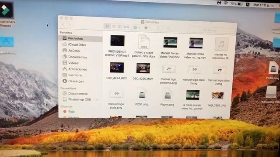Click the Wi-Fi menu bar icon

tap(226, 3)
